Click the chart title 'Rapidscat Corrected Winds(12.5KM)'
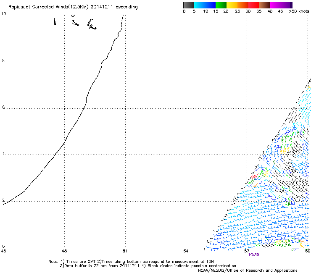Viewport: 311px width, 273px height. click(48, 7)
